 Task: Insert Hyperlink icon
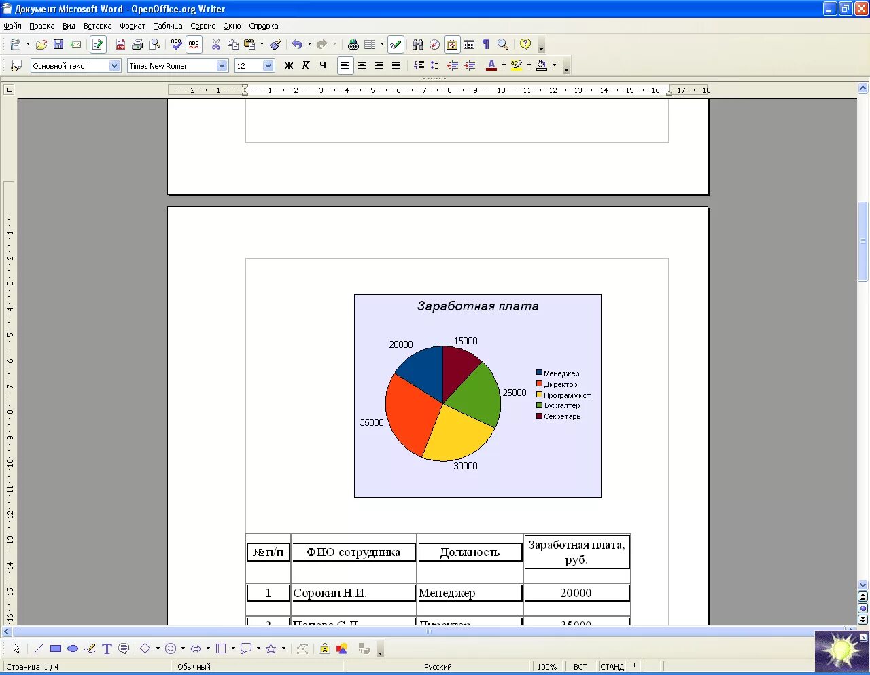tap(353, 45)
